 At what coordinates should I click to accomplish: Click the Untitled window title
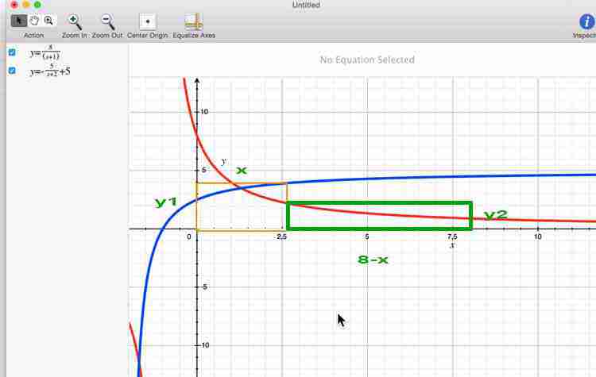tap(306, 5)
